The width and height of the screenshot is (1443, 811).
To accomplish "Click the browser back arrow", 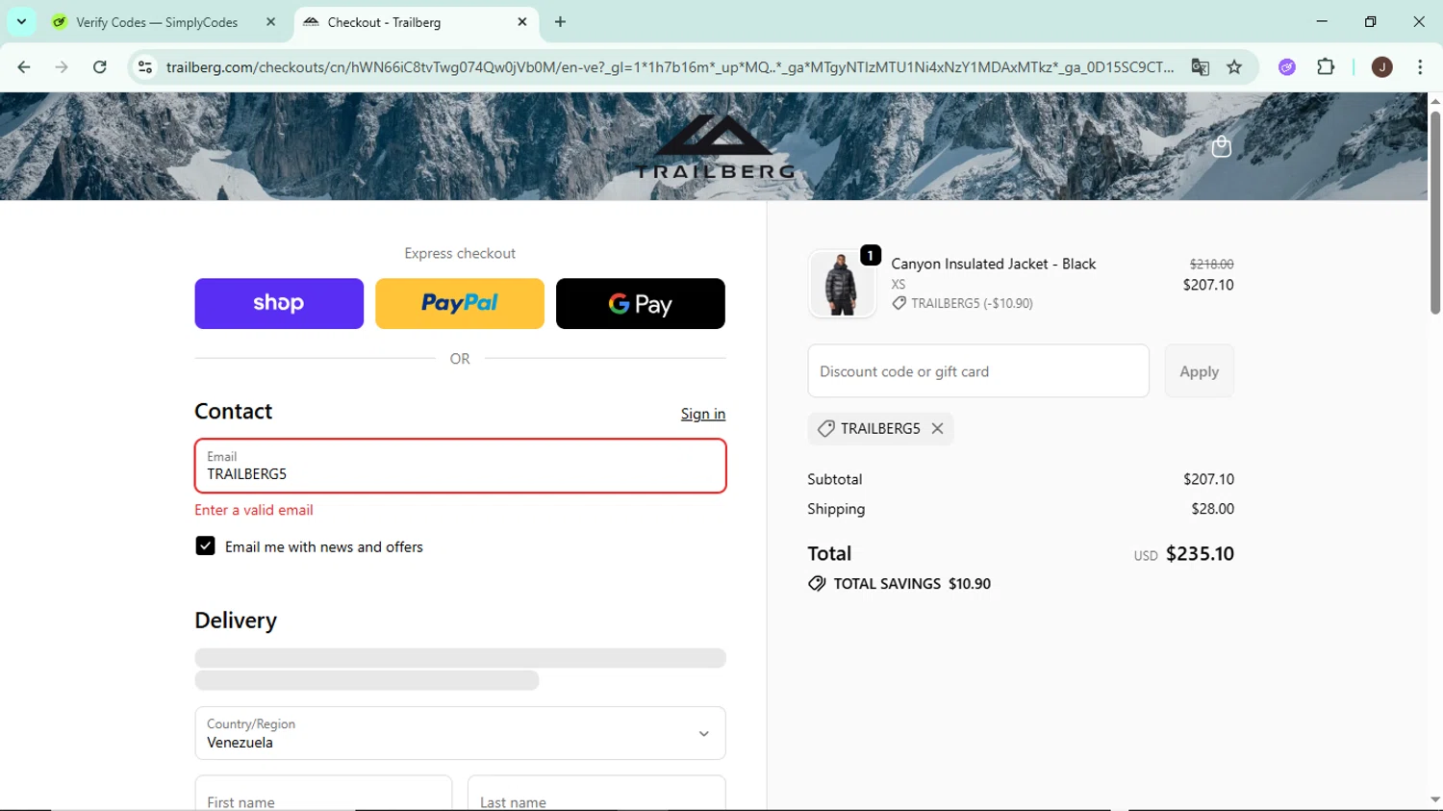I will 24,67.
